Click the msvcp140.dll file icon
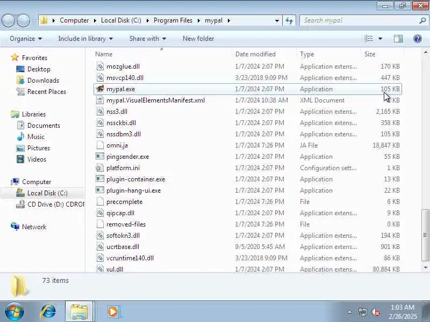The width and height of the screenshot is (430, 322). point(100,78)
